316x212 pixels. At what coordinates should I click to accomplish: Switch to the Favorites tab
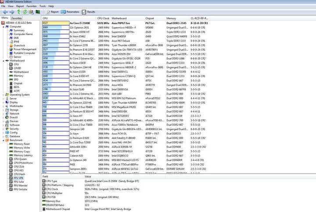pos(17,18)
